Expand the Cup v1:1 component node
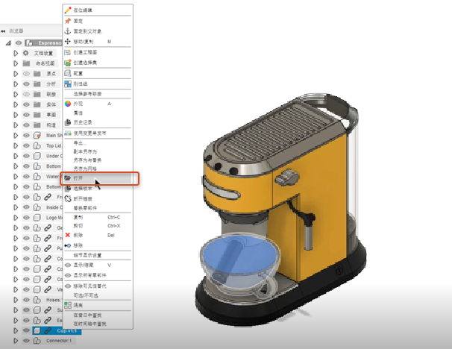This screenshot has height=349, width=452. click(x=16, y=330)
